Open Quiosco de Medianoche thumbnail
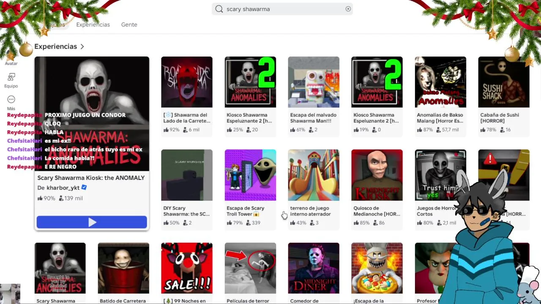541x304 pixels. (377, 175)
